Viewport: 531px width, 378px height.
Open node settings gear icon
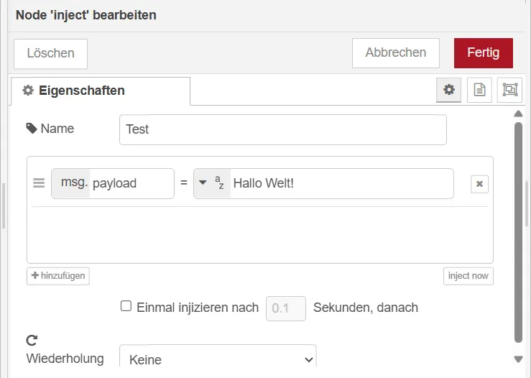click(449, 90)
